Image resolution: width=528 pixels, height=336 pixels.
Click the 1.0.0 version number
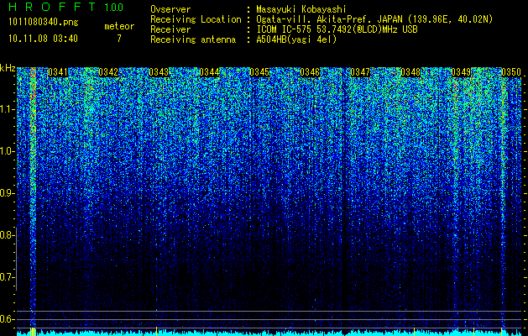tap(114, 7)
